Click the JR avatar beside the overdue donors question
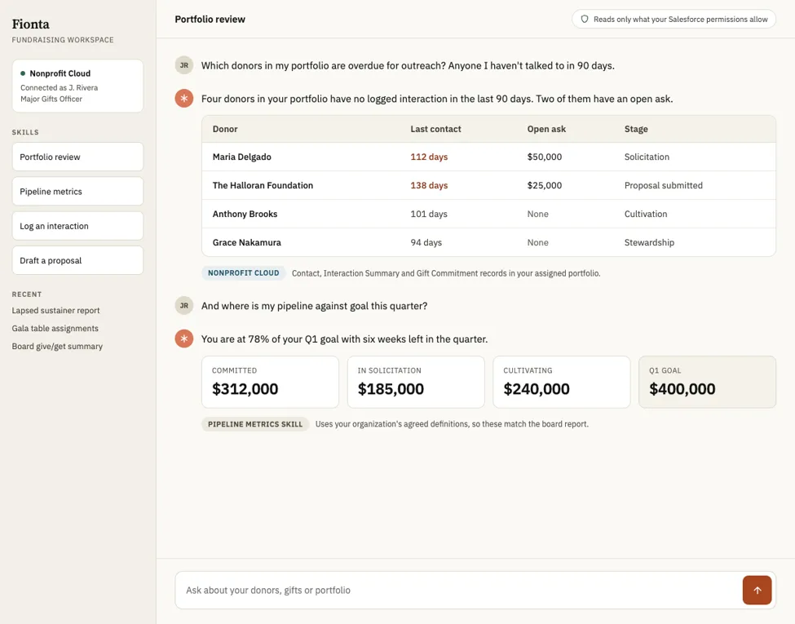The image size is (795, 624). 184,65
